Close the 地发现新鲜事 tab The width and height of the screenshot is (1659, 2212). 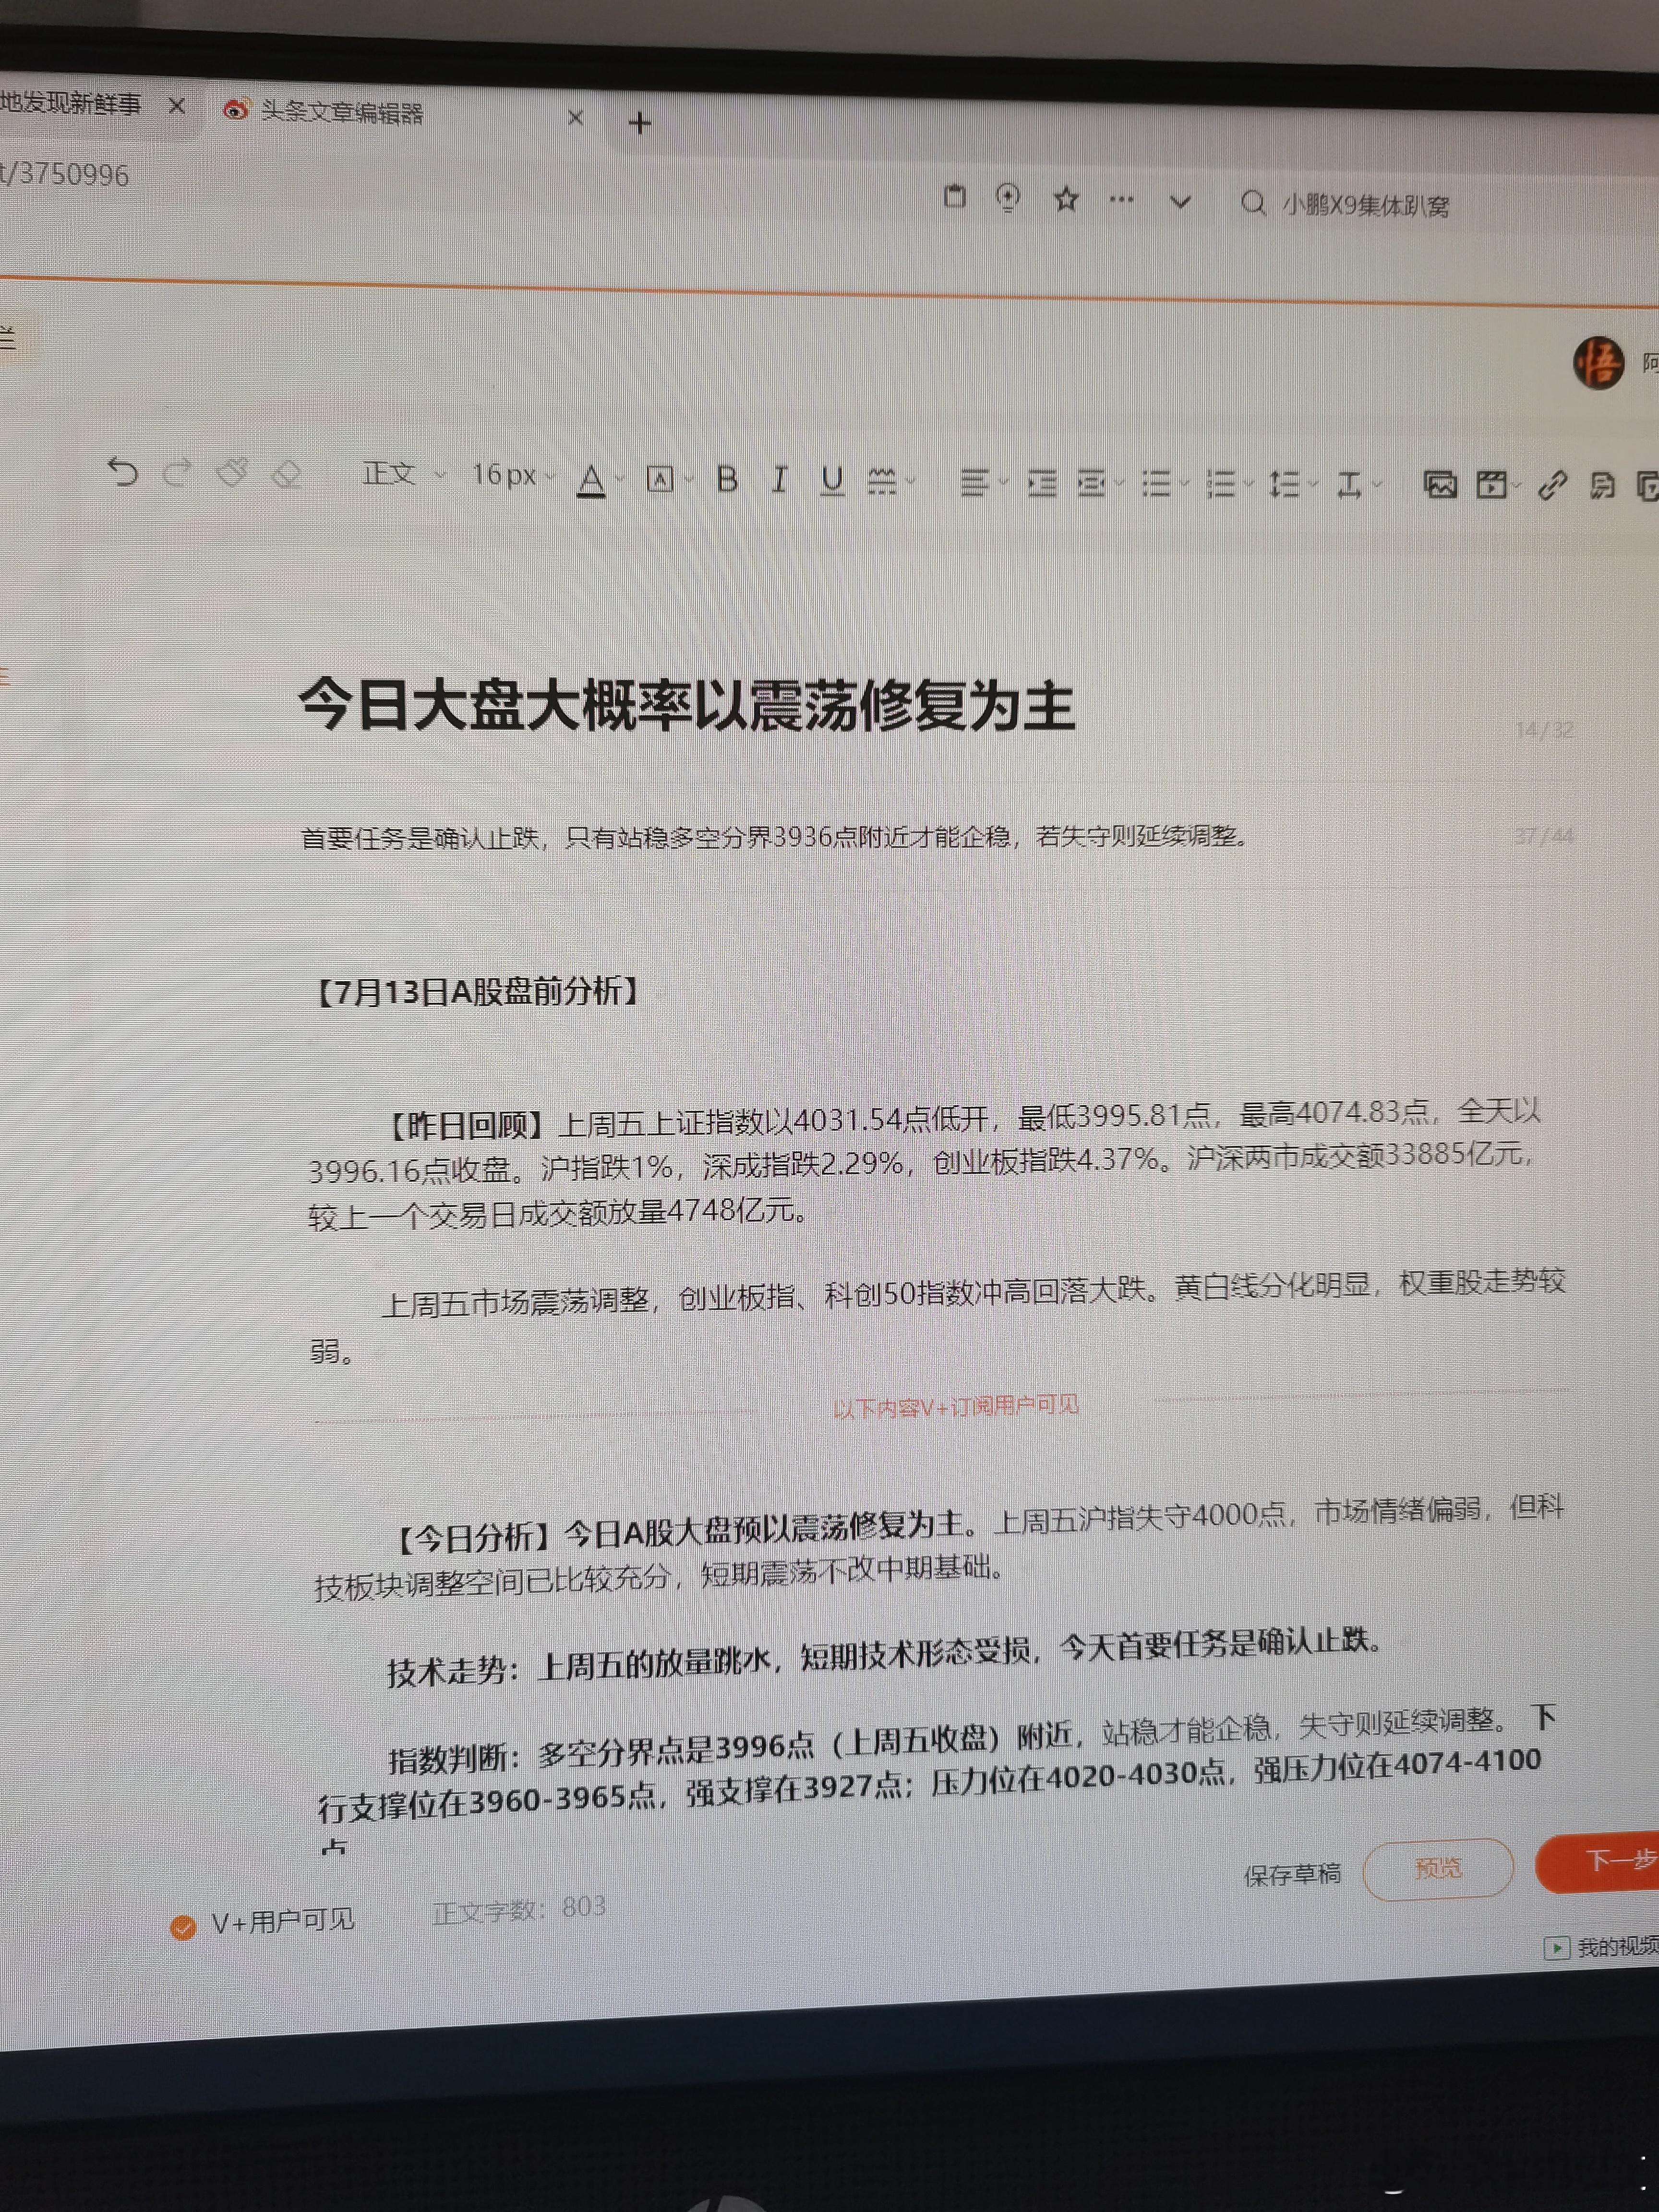click(x=177, y=105)
